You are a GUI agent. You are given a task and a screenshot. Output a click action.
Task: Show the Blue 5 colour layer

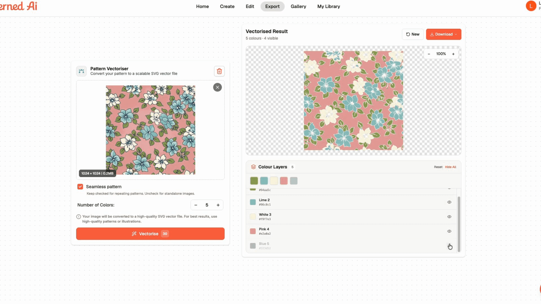[449, 246]
